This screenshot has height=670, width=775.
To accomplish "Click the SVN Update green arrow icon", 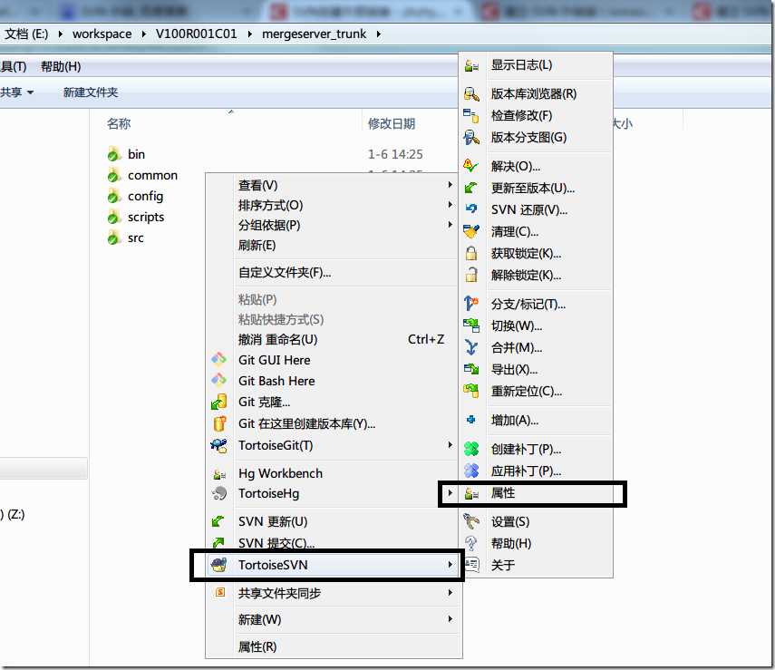I will pos(218,521).
